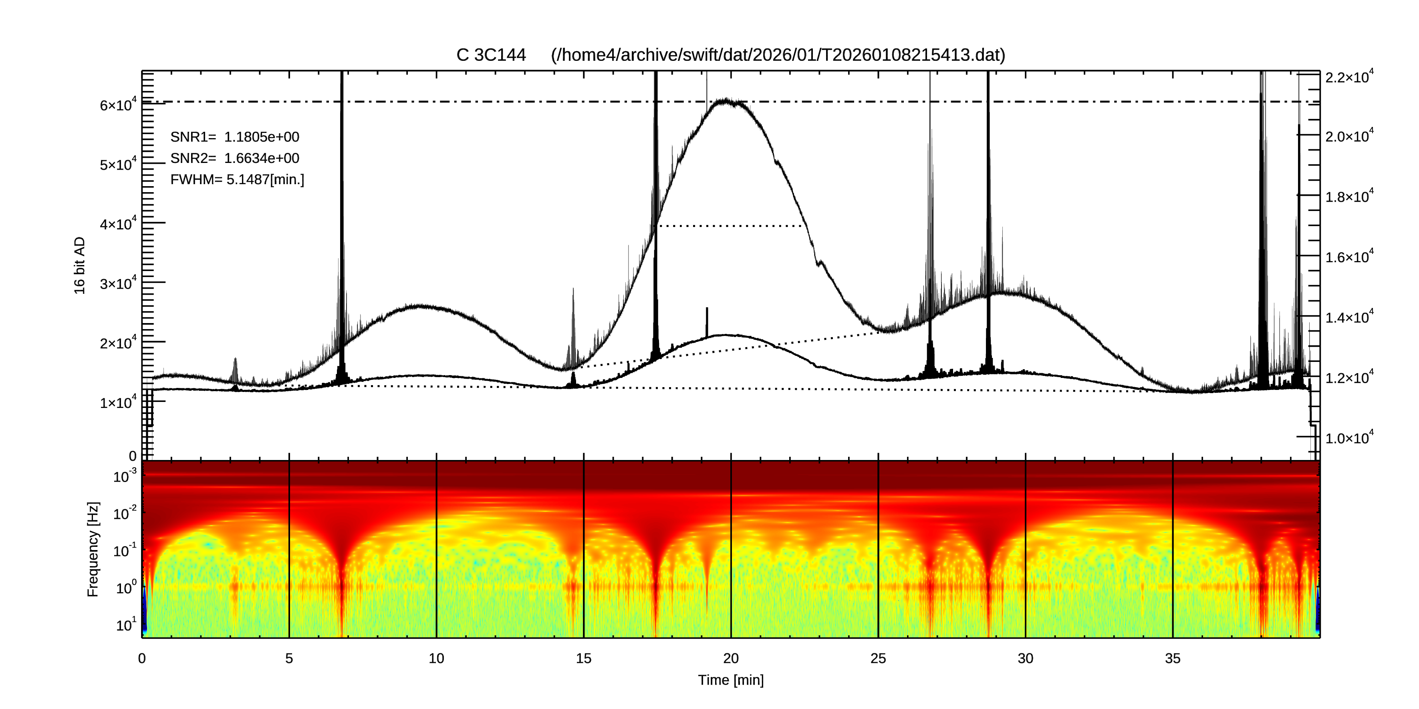Click the main peak top near 20 minutes

click(x=727, y=101)
